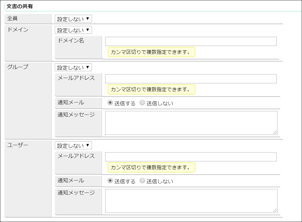Click the ドメイン名 input field
302x222 pixels.
click(x=190, y=41)
